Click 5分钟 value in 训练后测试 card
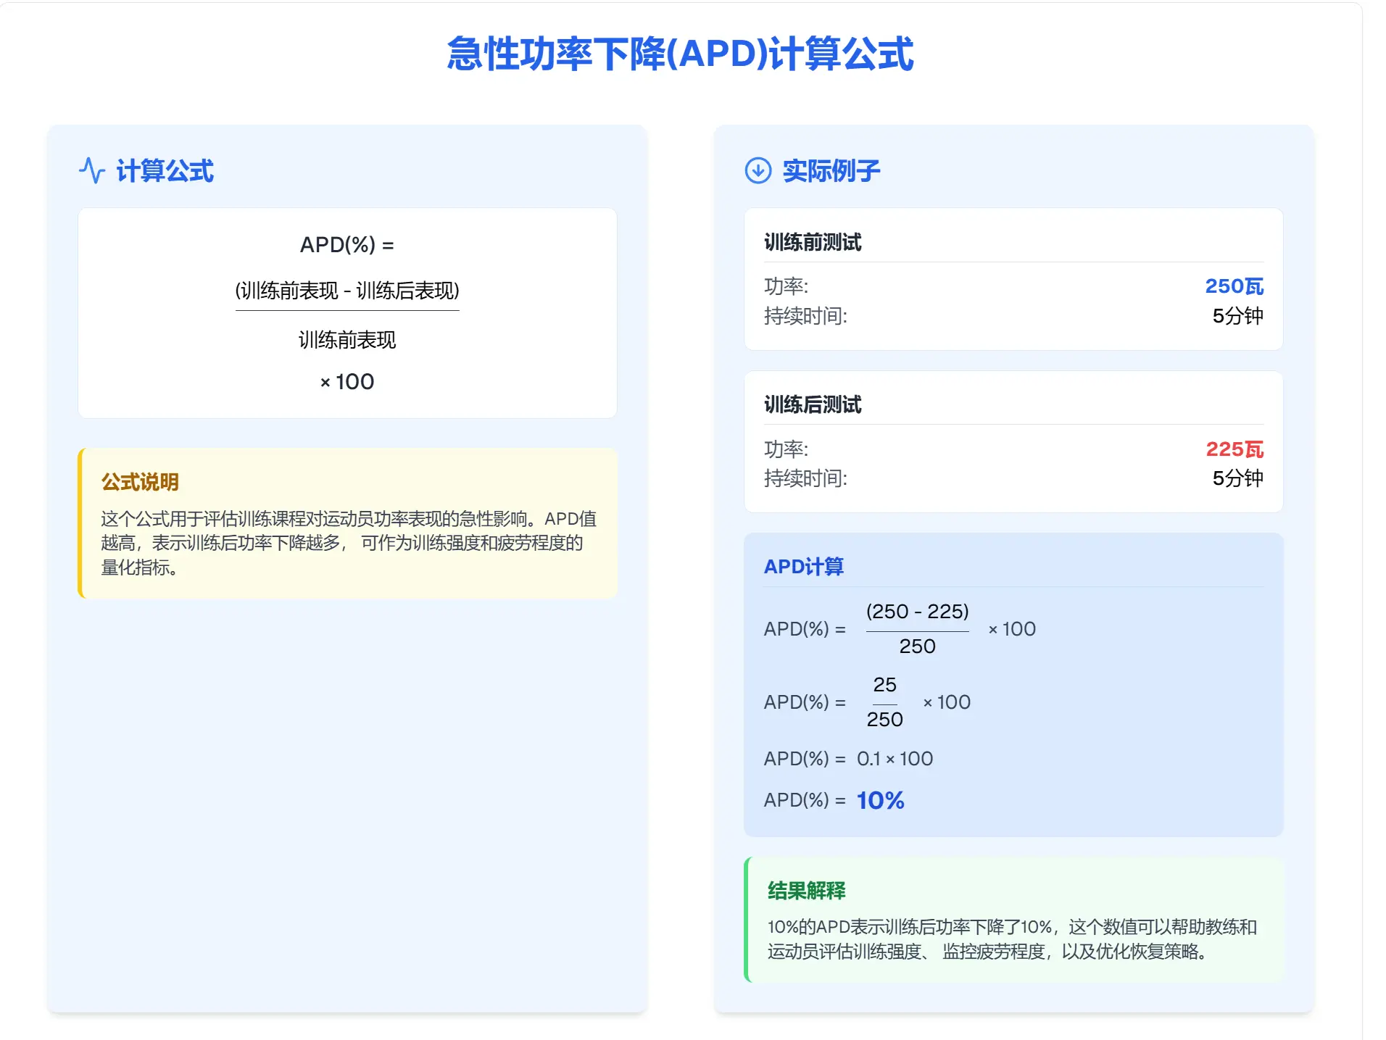This screenshot has height=1040, width=1386. pos(1238,478)
